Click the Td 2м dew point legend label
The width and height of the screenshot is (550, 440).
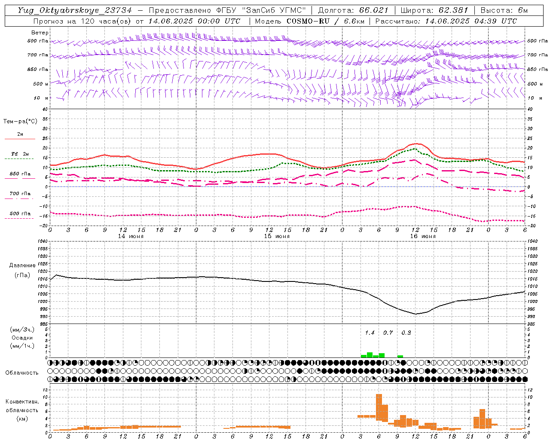pyautogui.click(x=20, y=154)
